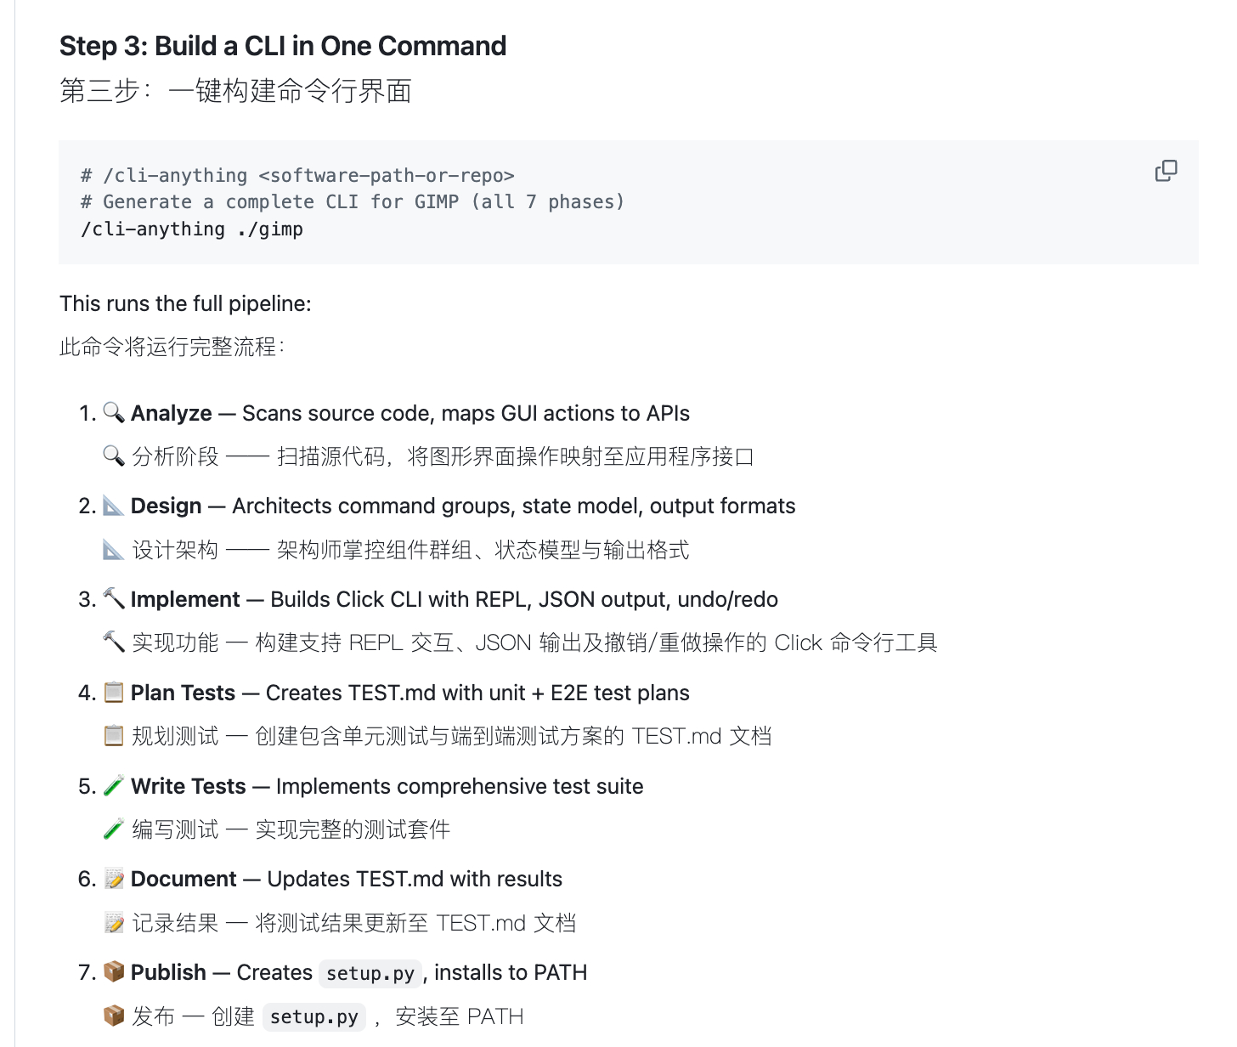Click the magnifying glass beside 分析阶段
The height and width of the screenshot is (1047, 1237).
tap(114, 456)
